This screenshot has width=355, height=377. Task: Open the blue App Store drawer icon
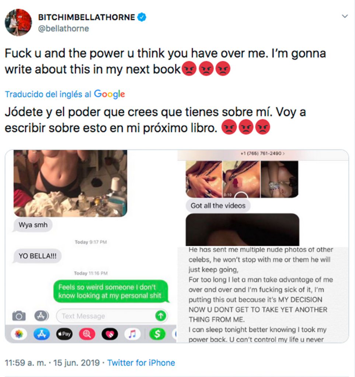pos(41,334)
